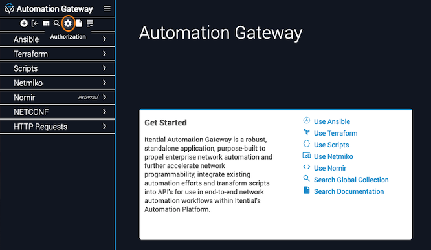This screenshot has height=250, width=431.
Task: Toggle the hamburger menu icon
Action: pos(107,8)
